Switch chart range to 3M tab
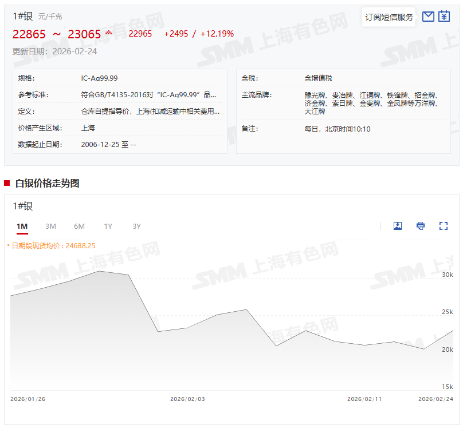The height and width of the screenshot is (429, 463). pos(50,227)
